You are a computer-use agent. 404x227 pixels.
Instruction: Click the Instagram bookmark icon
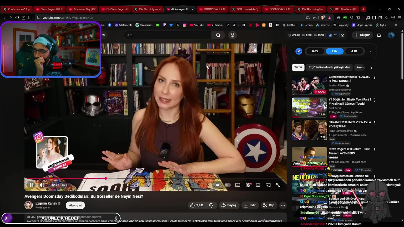point(184,25)
